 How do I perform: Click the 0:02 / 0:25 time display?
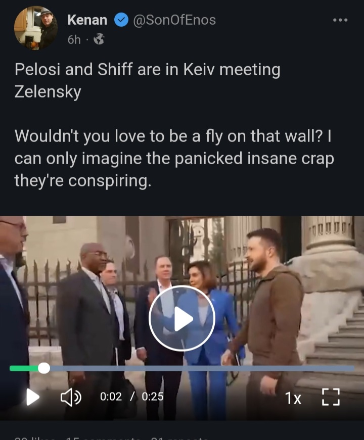(132, 397)
